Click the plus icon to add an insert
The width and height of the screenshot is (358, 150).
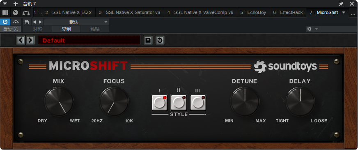point(16,4)
